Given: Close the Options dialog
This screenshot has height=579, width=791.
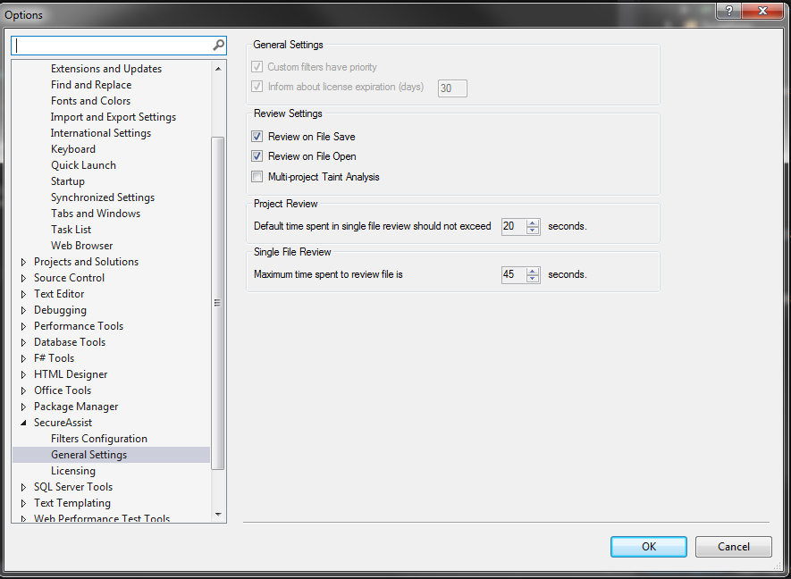Looking at the screenshot, I should coord(762,11).
